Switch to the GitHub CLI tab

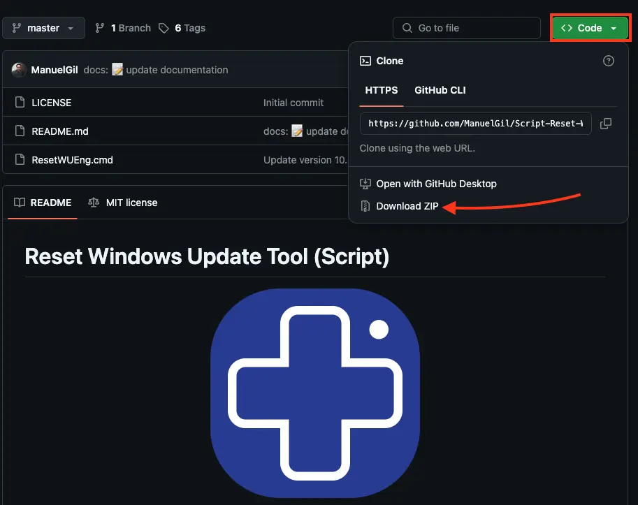pos(440,90)
